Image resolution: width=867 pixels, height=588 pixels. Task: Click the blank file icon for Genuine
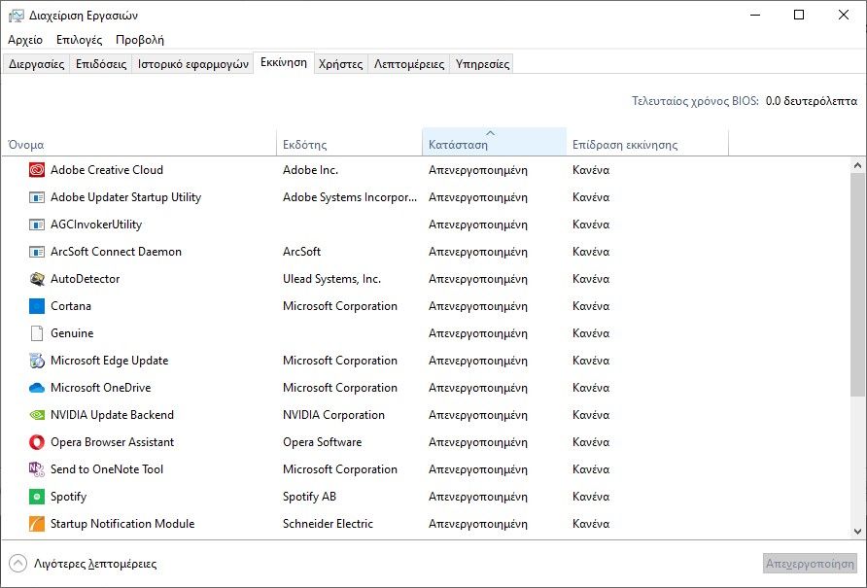[x=37, y=333]
